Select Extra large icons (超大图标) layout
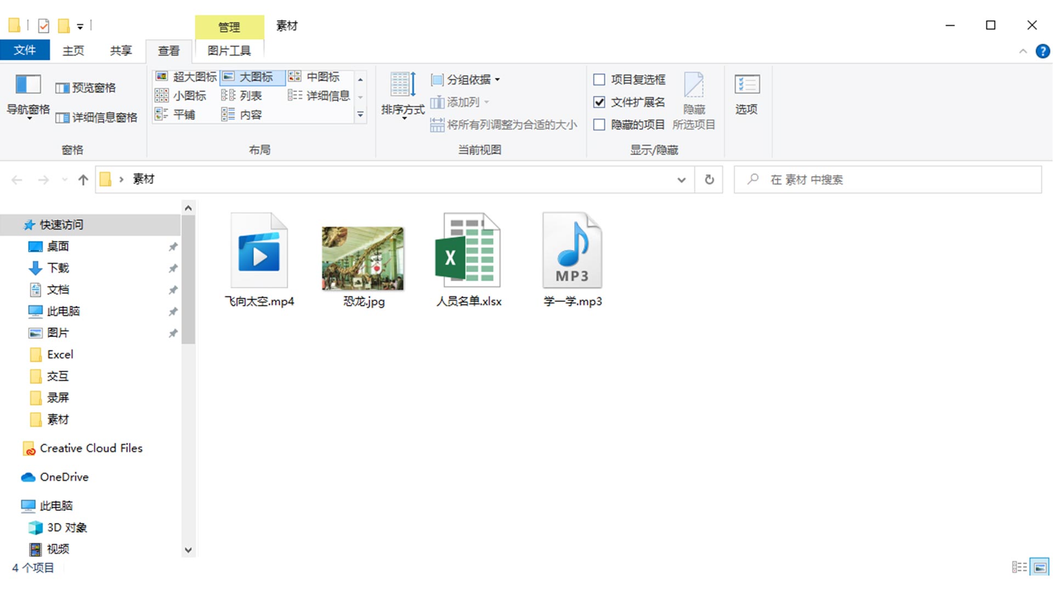This screenshot has width=1053, height=592. [186, 77]
